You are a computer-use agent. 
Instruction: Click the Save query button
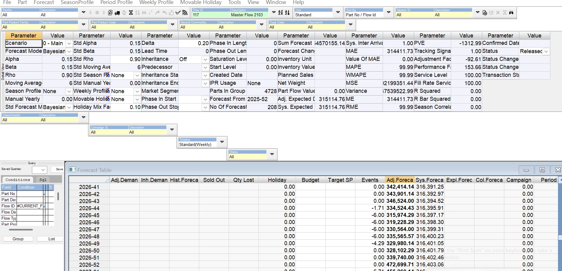(59, 169)
